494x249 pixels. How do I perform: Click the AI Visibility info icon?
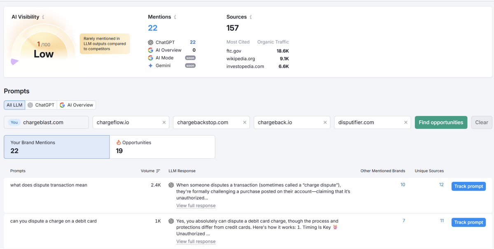coord(43,17)
